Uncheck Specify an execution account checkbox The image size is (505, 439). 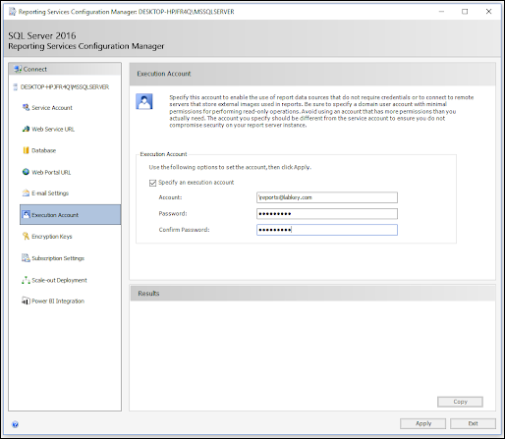[152, 183]
